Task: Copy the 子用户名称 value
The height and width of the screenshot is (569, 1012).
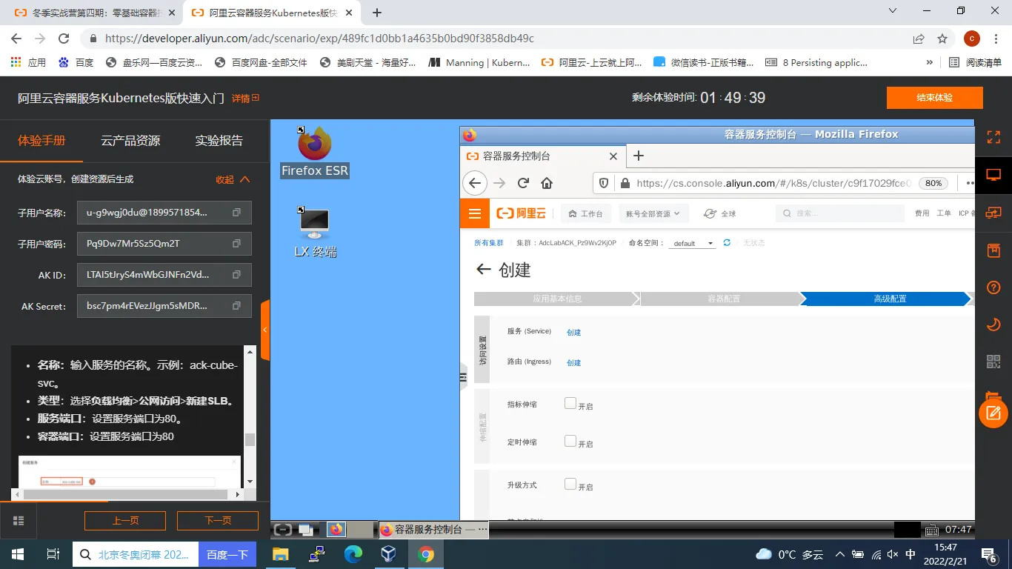Action: (x=236, y=213)
